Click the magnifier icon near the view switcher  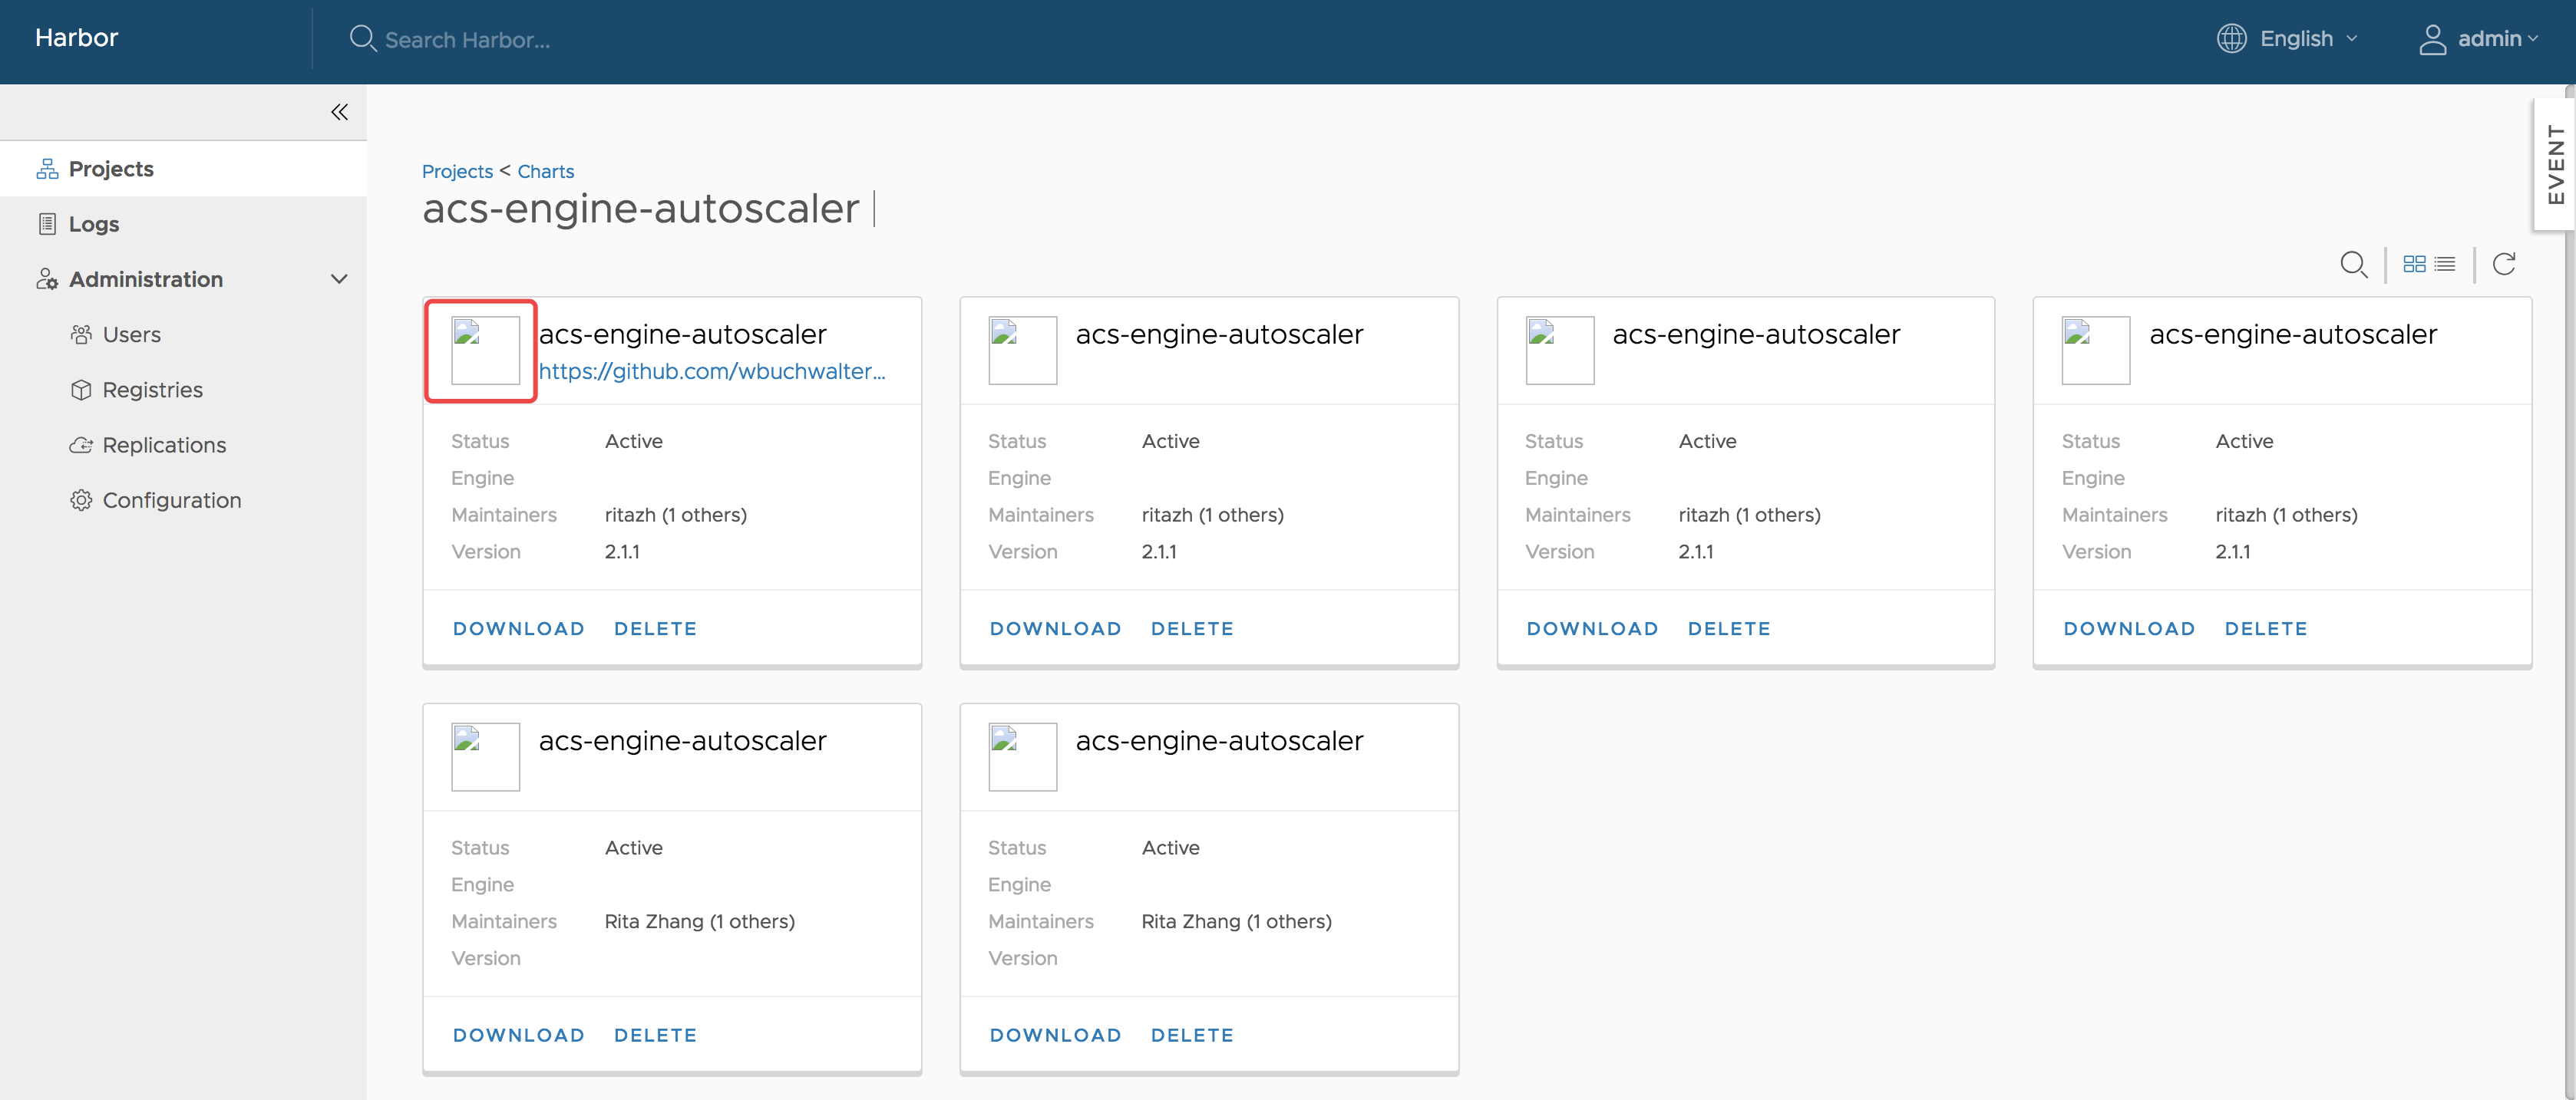pos(2354,264)
